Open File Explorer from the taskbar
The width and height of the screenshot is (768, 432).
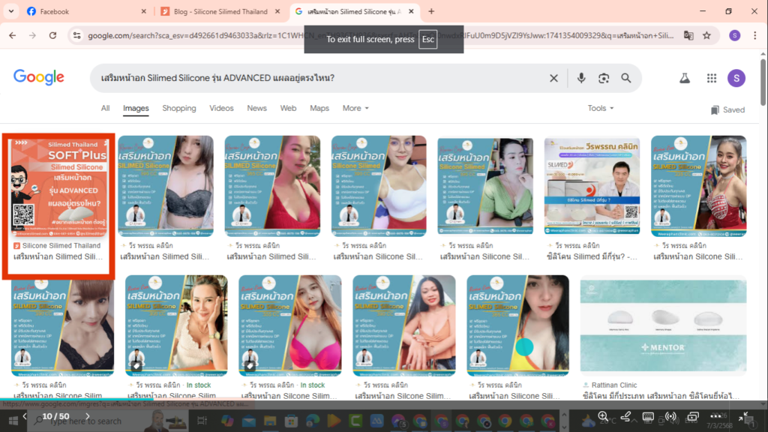[x=270, y=421]
